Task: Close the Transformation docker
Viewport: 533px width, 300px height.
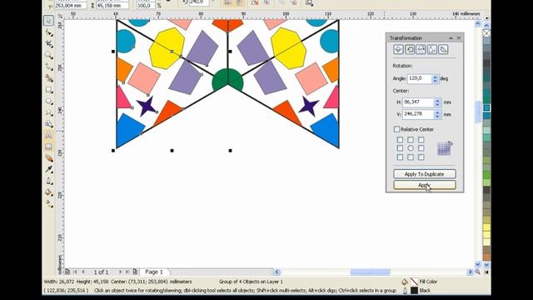Action: point(459,38)
